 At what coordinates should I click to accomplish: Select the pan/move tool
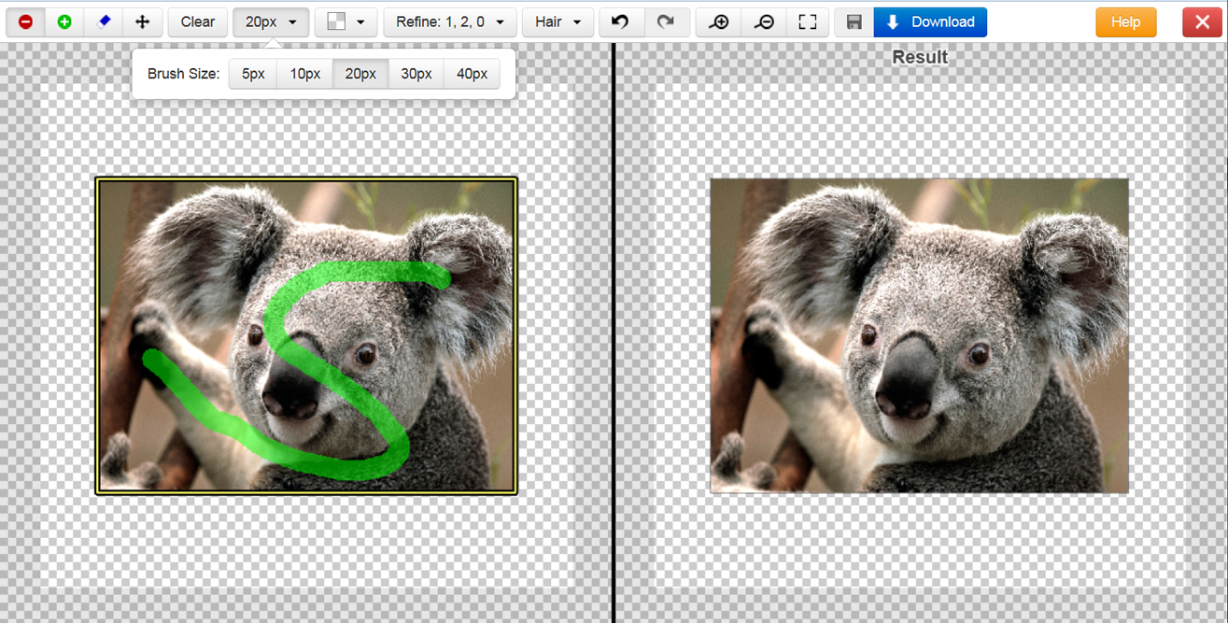pyautogui.click(x=142, y=21)
